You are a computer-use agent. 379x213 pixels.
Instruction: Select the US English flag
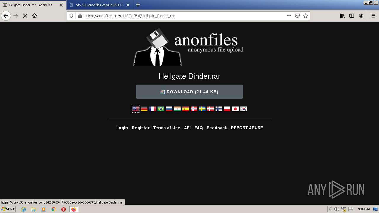point(136,109)
